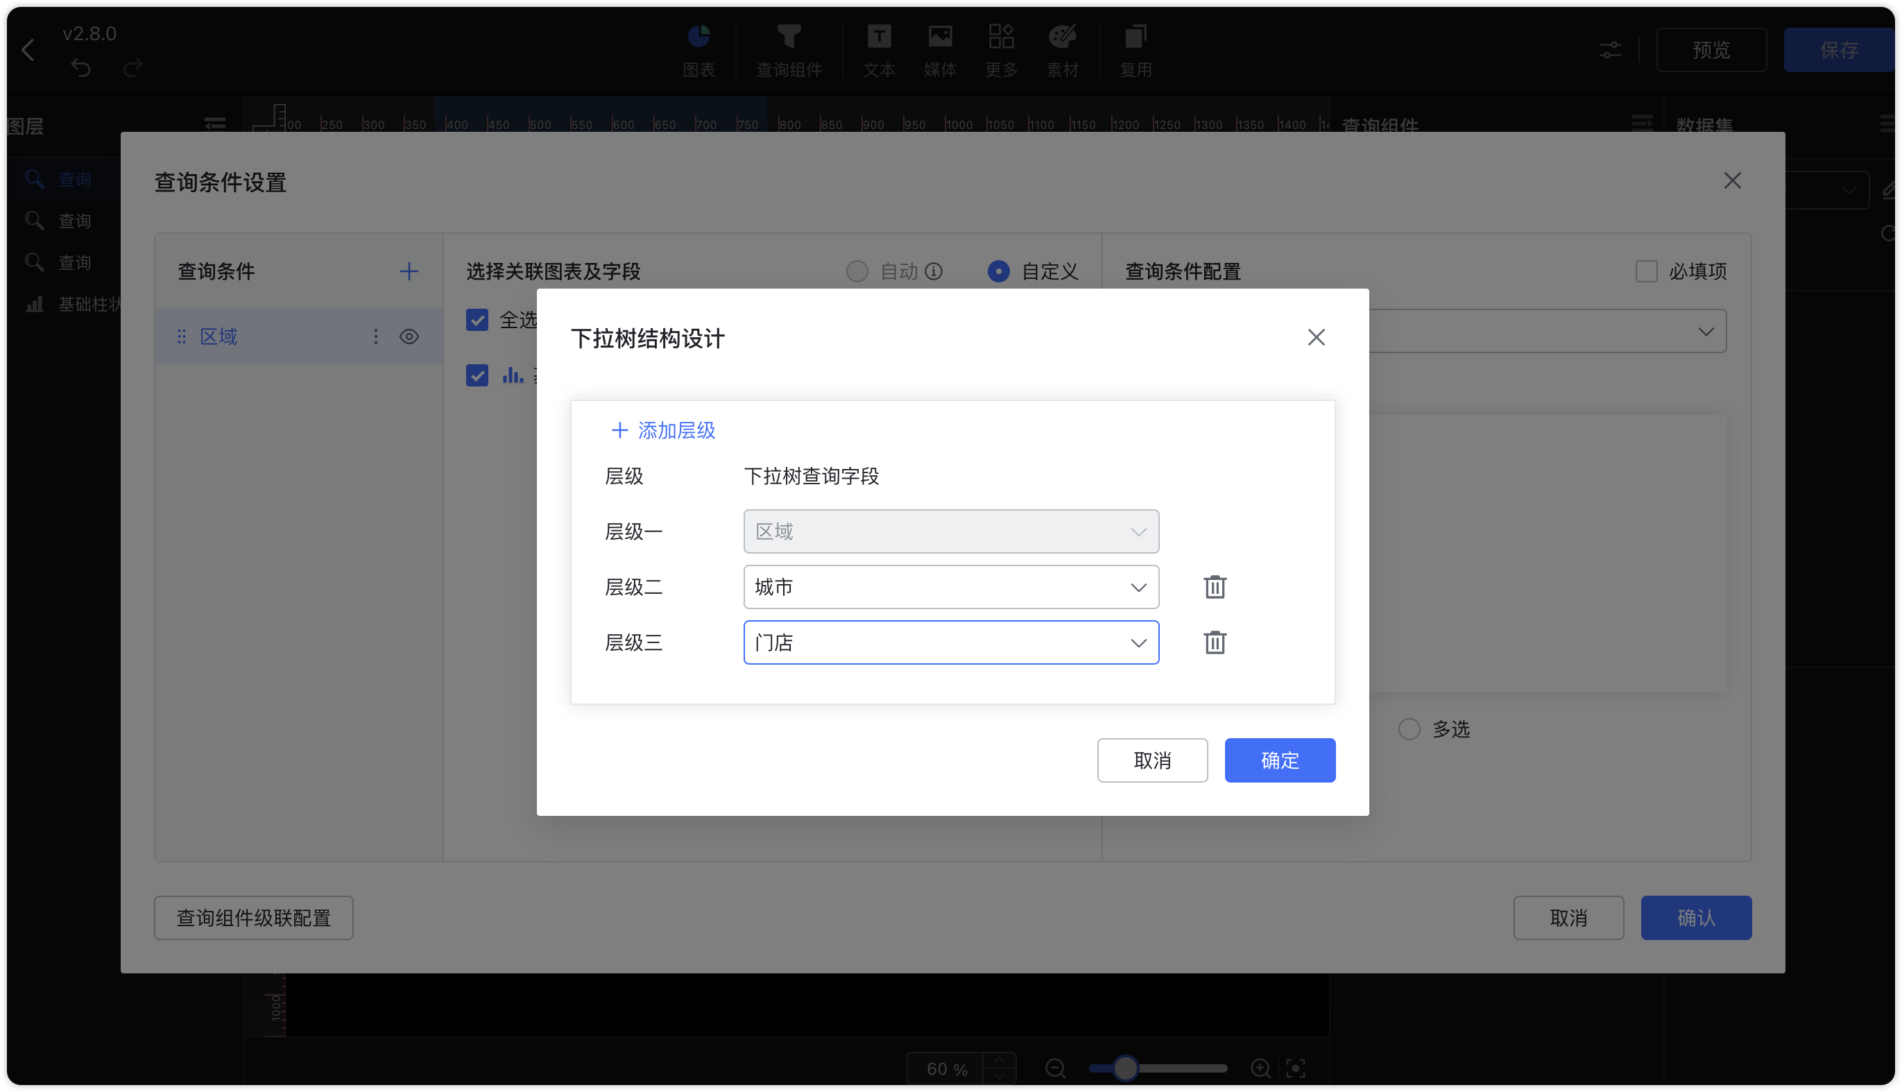This screenshot has height=1092, width=1902.
Task: Click the zoom out magnifier icon
Action: click(1056, 1068)
